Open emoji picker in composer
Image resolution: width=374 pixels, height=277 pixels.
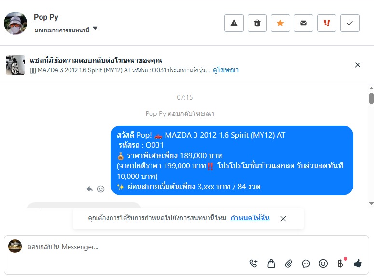tap(323, 264)
